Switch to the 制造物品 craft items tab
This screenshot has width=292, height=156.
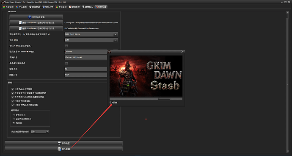(x=35, y=7)
